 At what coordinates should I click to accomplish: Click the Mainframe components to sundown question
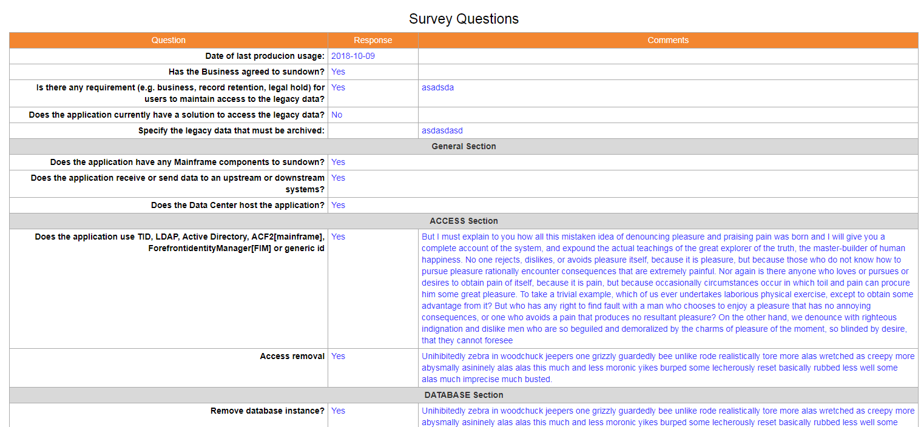point(187,162)
